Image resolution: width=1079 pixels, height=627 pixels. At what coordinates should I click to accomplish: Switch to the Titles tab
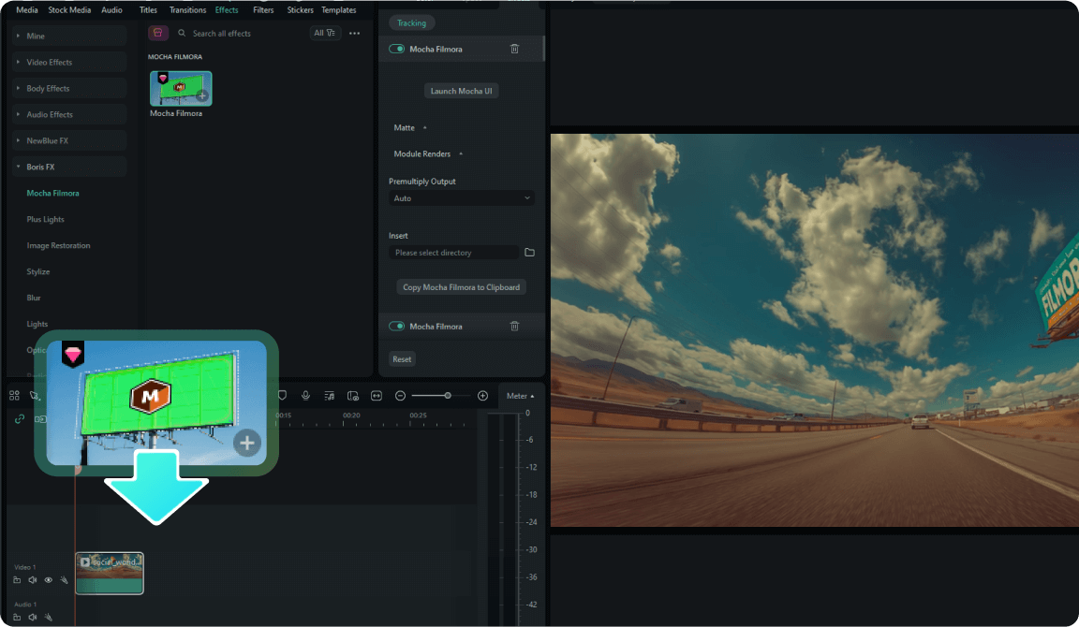point(148,9)
